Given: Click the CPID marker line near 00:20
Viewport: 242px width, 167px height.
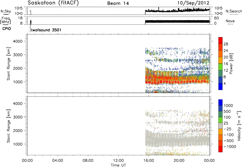Looking at the screenshot, I should click(x=30, y=28).
